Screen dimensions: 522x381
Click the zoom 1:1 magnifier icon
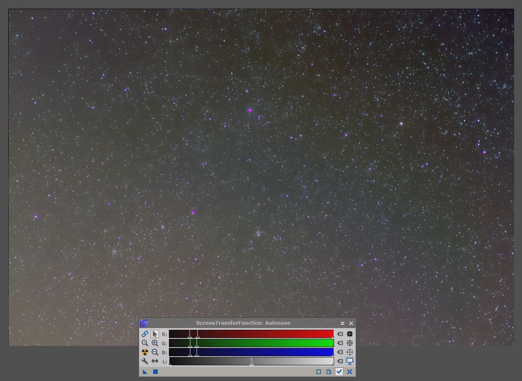point(145,343)
